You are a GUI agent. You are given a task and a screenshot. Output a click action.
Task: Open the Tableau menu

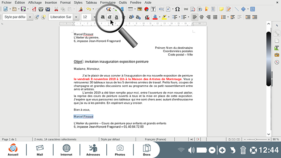91,3
